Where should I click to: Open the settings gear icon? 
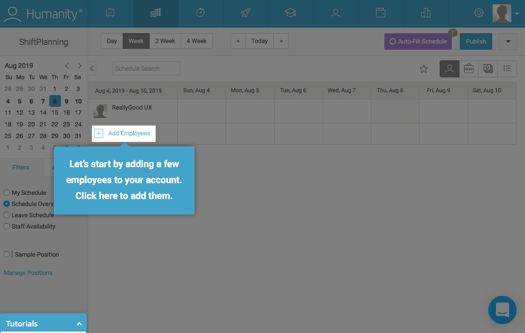coord(479,13)
